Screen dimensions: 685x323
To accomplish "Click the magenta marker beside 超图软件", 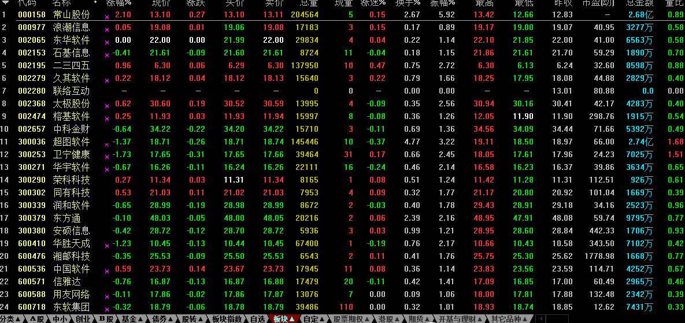I will click(x=107, y=144).
